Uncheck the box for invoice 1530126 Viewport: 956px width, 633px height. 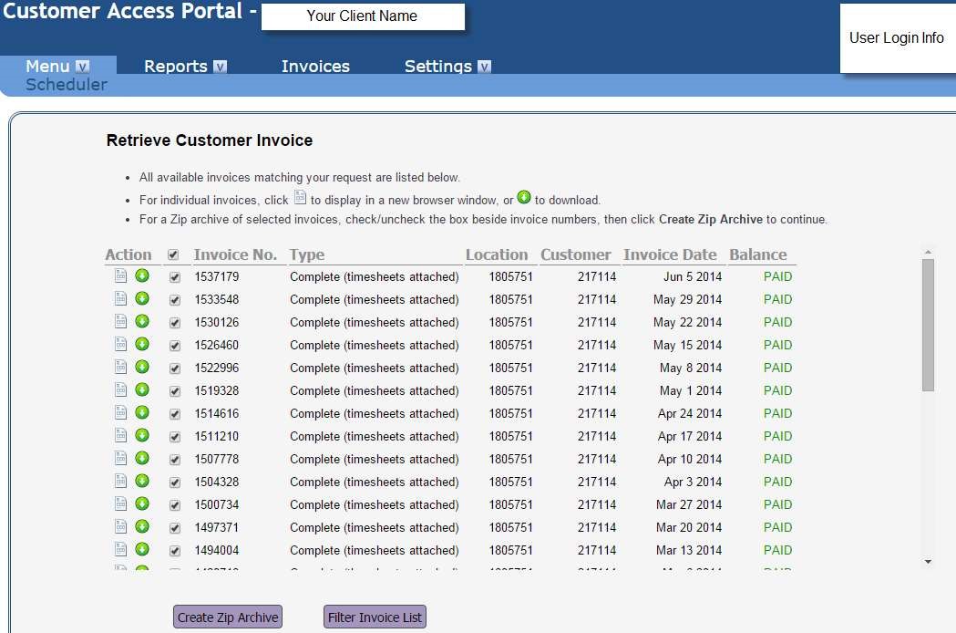click(175, 323)
